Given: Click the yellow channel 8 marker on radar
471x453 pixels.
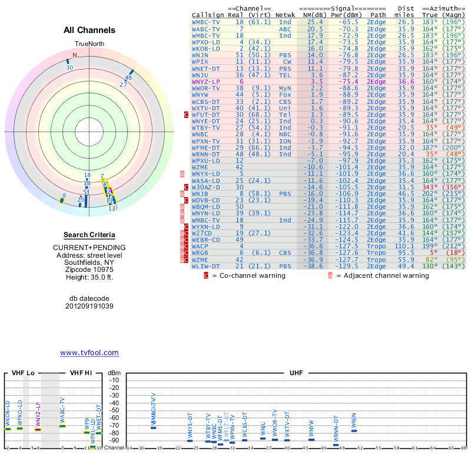Looking at the screenshot, I should pos(62,201).
